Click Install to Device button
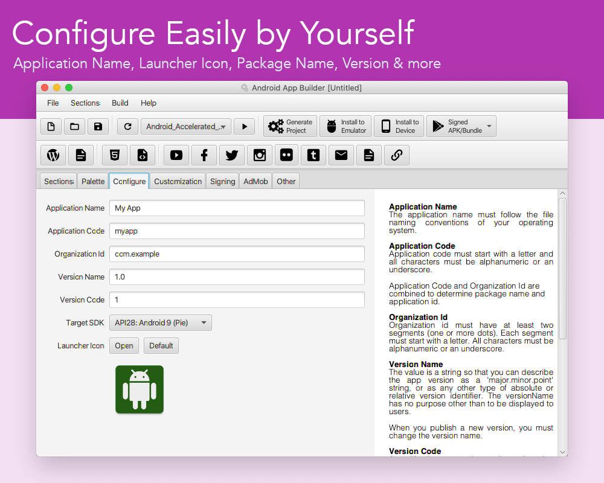The height and width of the screenshot is (483, 604). pyautogui.click(x=399, y=126)
